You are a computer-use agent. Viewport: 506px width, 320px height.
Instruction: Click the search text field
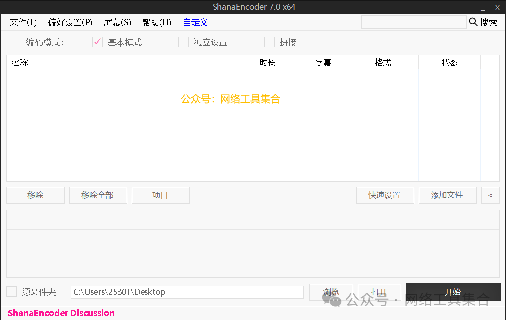pos(414,22)
